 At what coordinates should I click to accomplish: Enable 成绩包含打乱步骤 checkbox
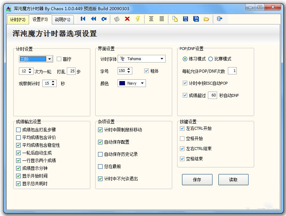coord(18,130)
